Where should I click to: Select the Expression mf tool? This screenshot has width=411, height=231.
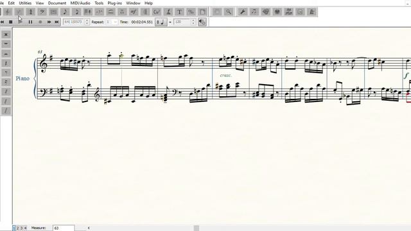tap(134, 12)
